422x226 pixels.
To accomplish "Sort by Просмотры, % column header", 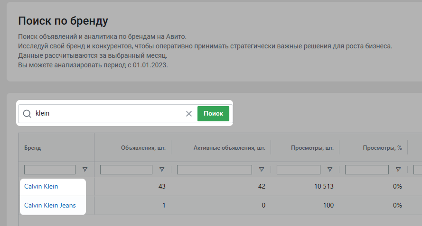I will pos(382,148).
